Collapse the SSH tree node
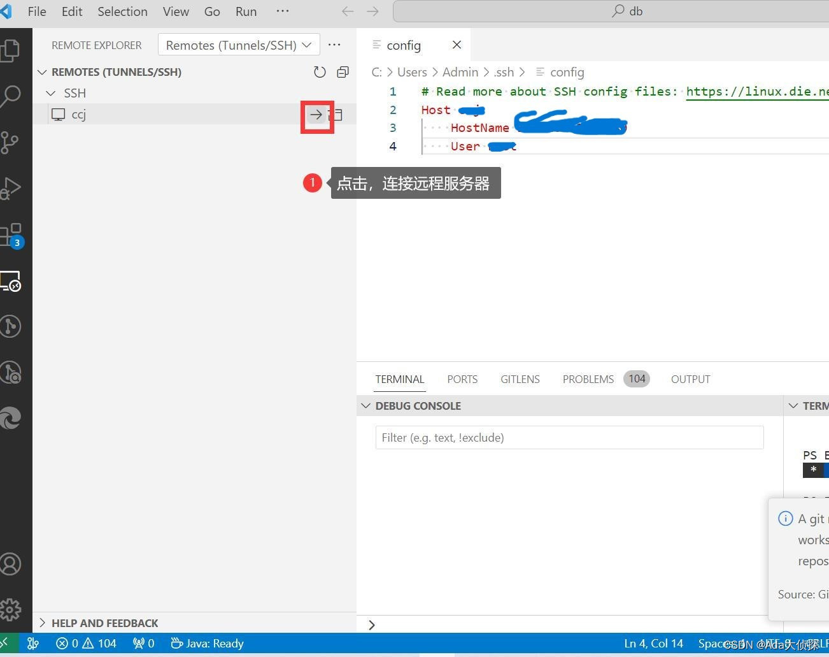 [x=51, y=93]
